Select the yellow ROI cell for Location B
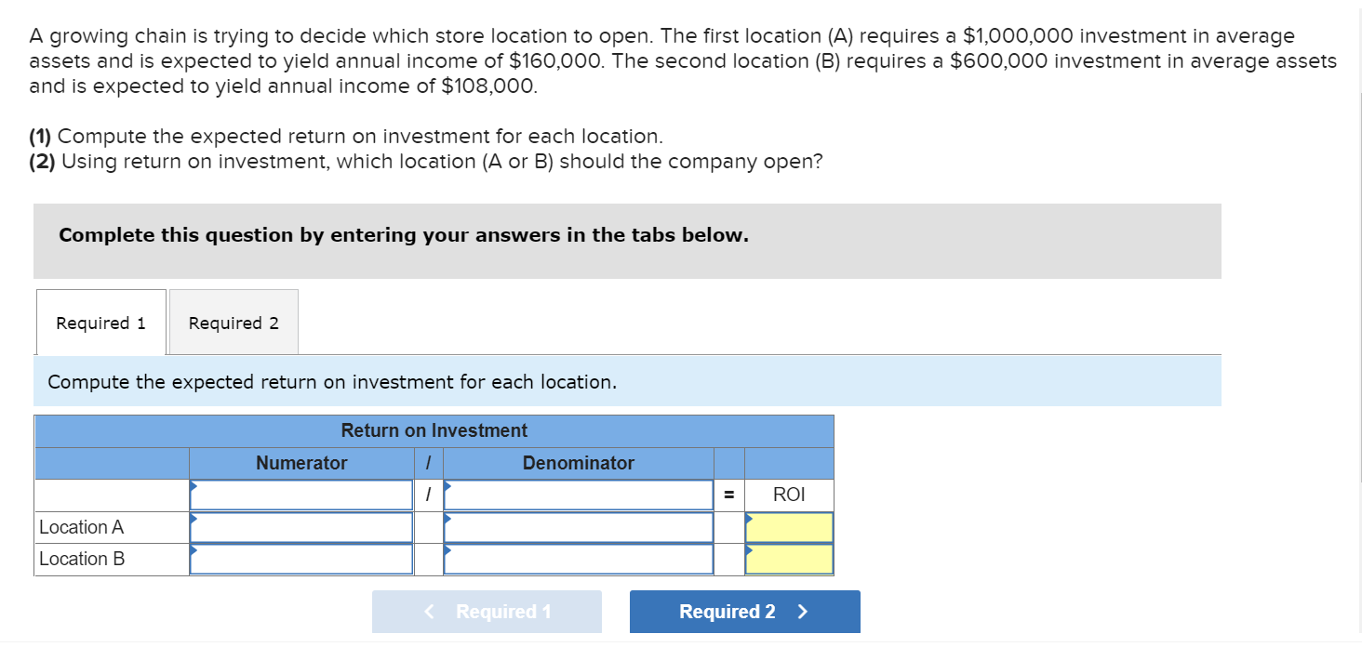Screen dimensions: 1362x647 pos(789,558)
